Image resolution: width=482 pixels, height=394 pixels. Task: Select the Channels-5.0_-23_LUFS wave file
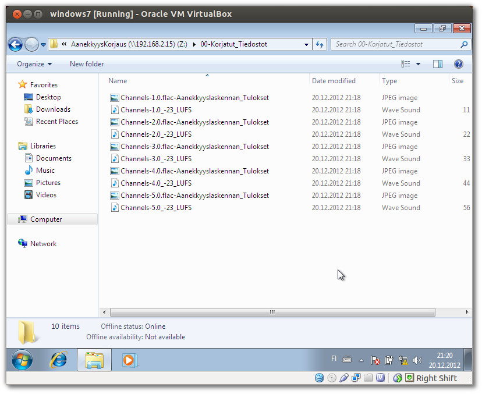pyautogui.click(x=156, y=208)
